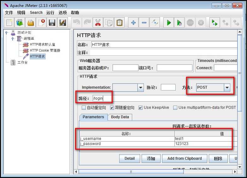
Task: Expand all nodes with plus icon
Action: (133, 23)
